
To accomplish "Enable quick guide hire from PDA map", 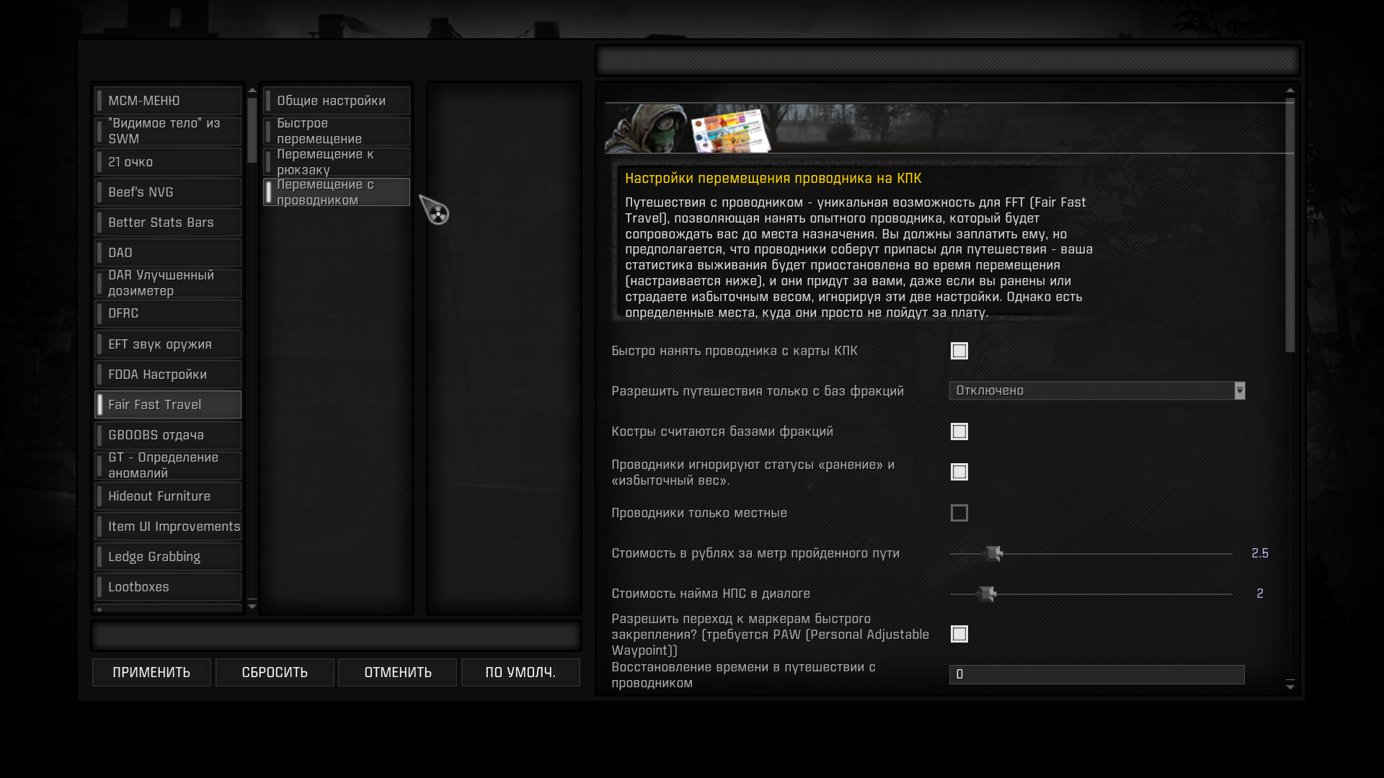I will tap(959, 351).
